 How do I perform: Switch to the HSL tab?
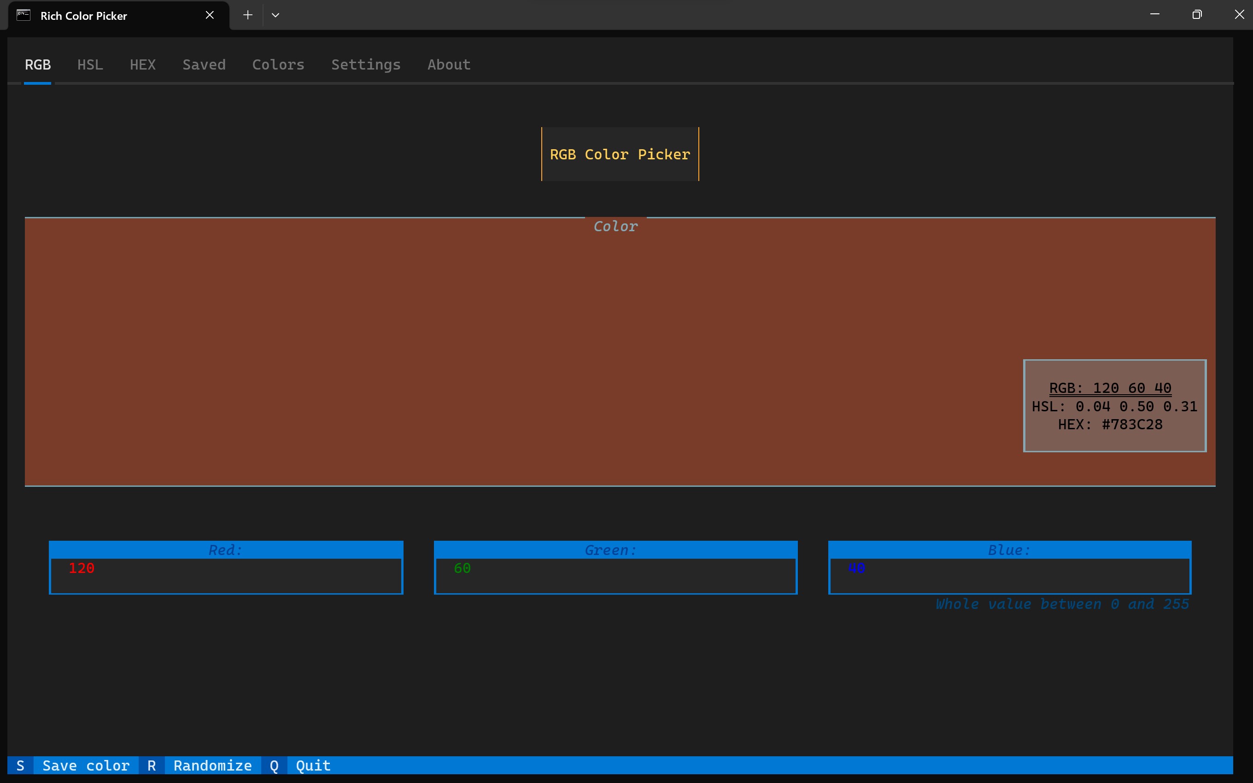[x=90, y=65]
